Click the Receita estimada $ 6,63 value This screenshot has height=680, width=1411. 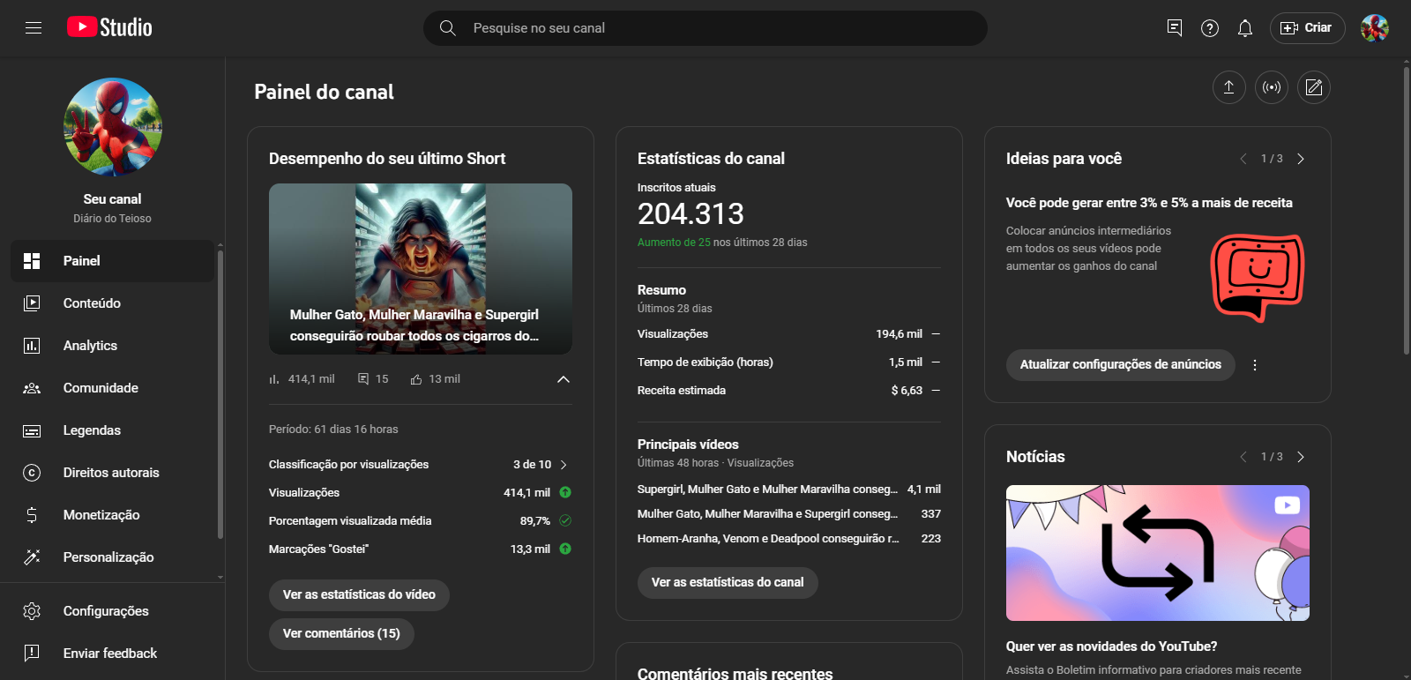[907, 391]
